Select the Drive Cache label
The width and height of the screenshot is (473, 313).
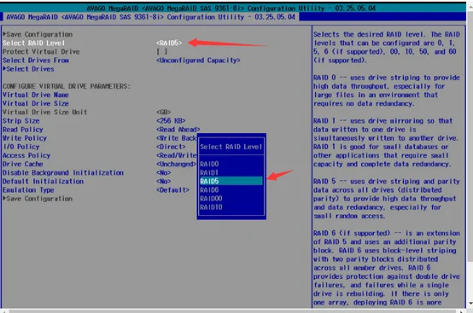click(23, 165)
